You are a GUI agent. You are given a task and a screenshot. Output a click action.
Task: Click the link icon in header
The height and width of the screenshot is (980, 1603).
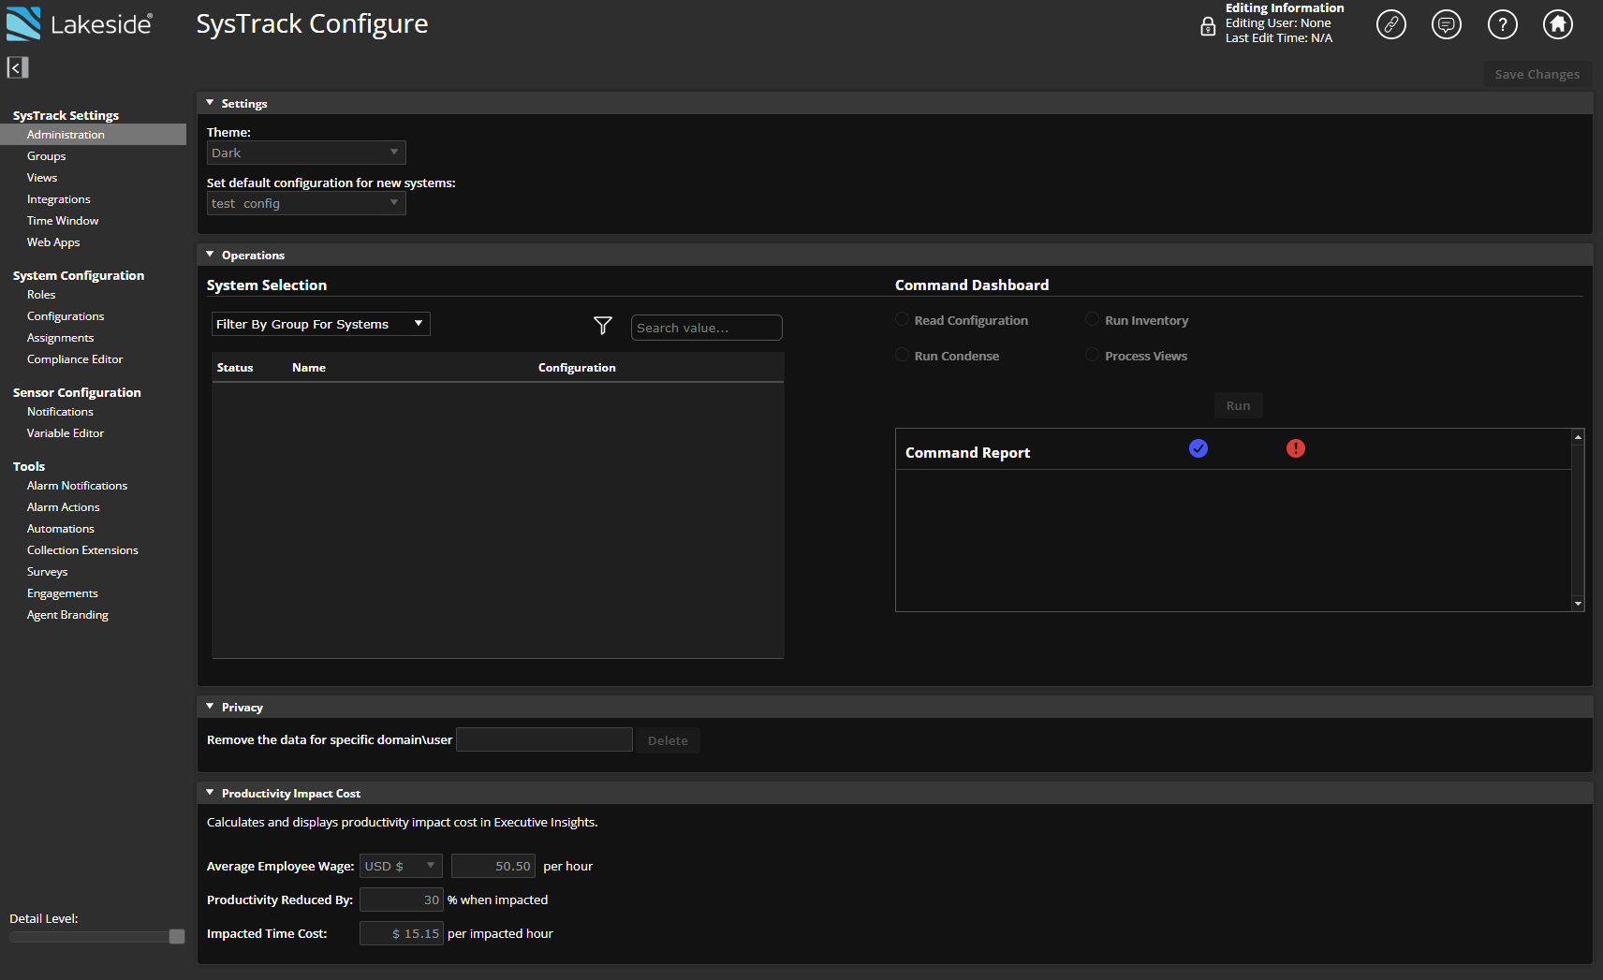pyautogui.click(x=1390, y=24)
